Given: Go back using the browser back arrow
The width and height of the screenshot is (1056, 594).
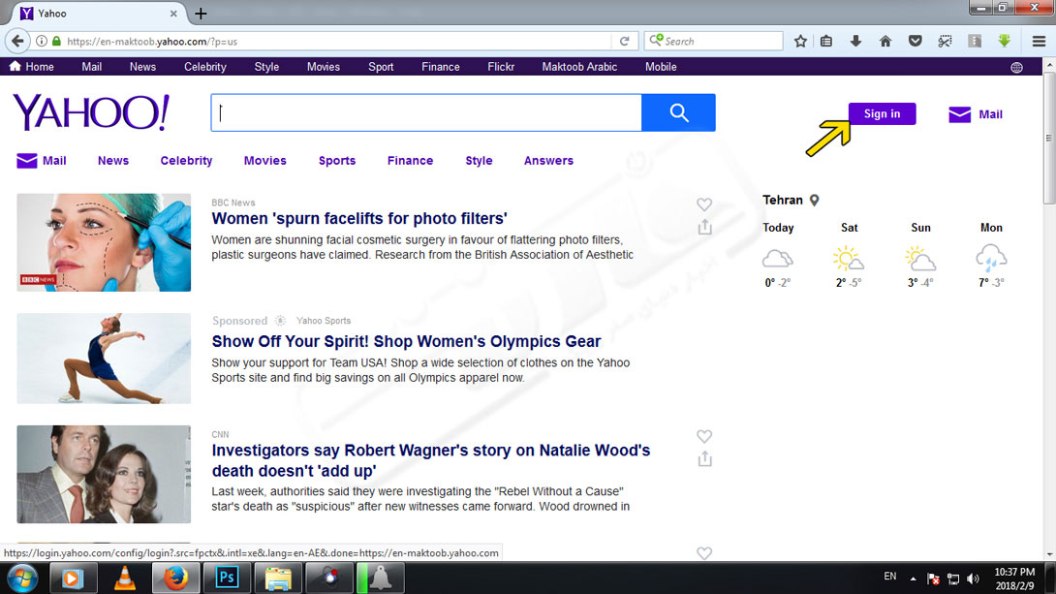Looking at the screenshot, I should [x=17, y=41].
